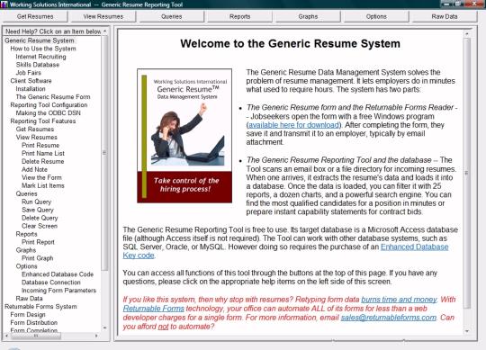Image resolution: width=486 pixels, height=350 pixels.
Task: Open the Returnable Forms link
Action: (153, 309)
